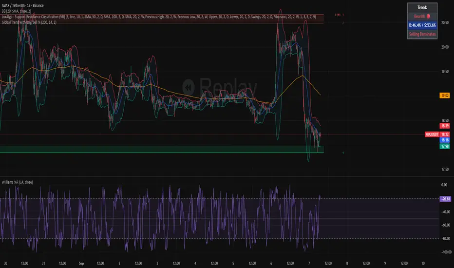Click the -60.00 tick on Williams %R scale
The width and height of the screenshot is (454, 268).
(x=445, y=225)
